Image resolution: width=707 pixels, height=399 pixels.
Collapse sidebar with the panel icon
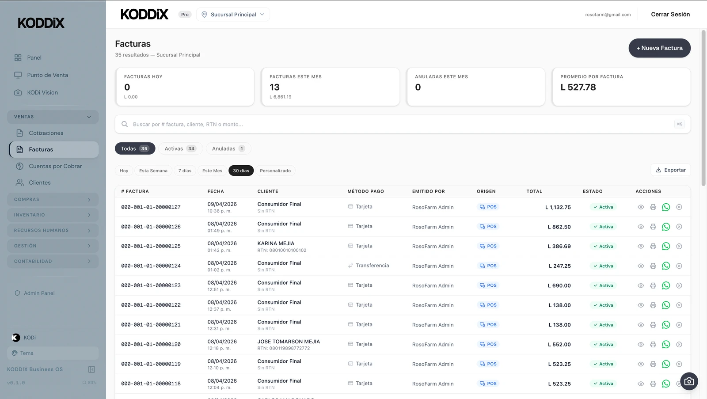pos(92,369)
